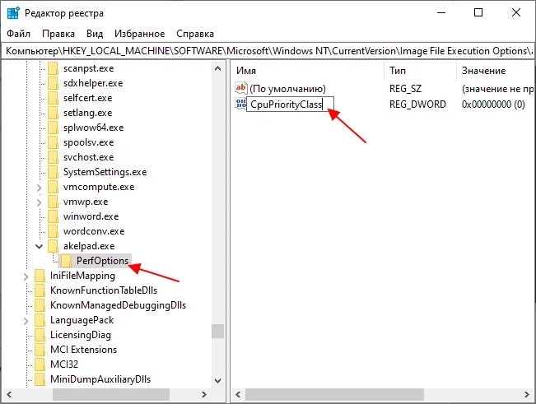
Task: Click the tree pane scroll-down arrow
Action: 217,380
